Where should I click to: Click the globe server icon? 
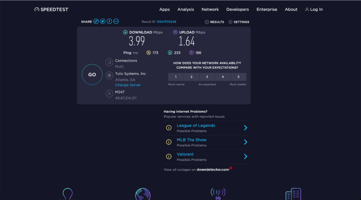click(x=109, y=76)
